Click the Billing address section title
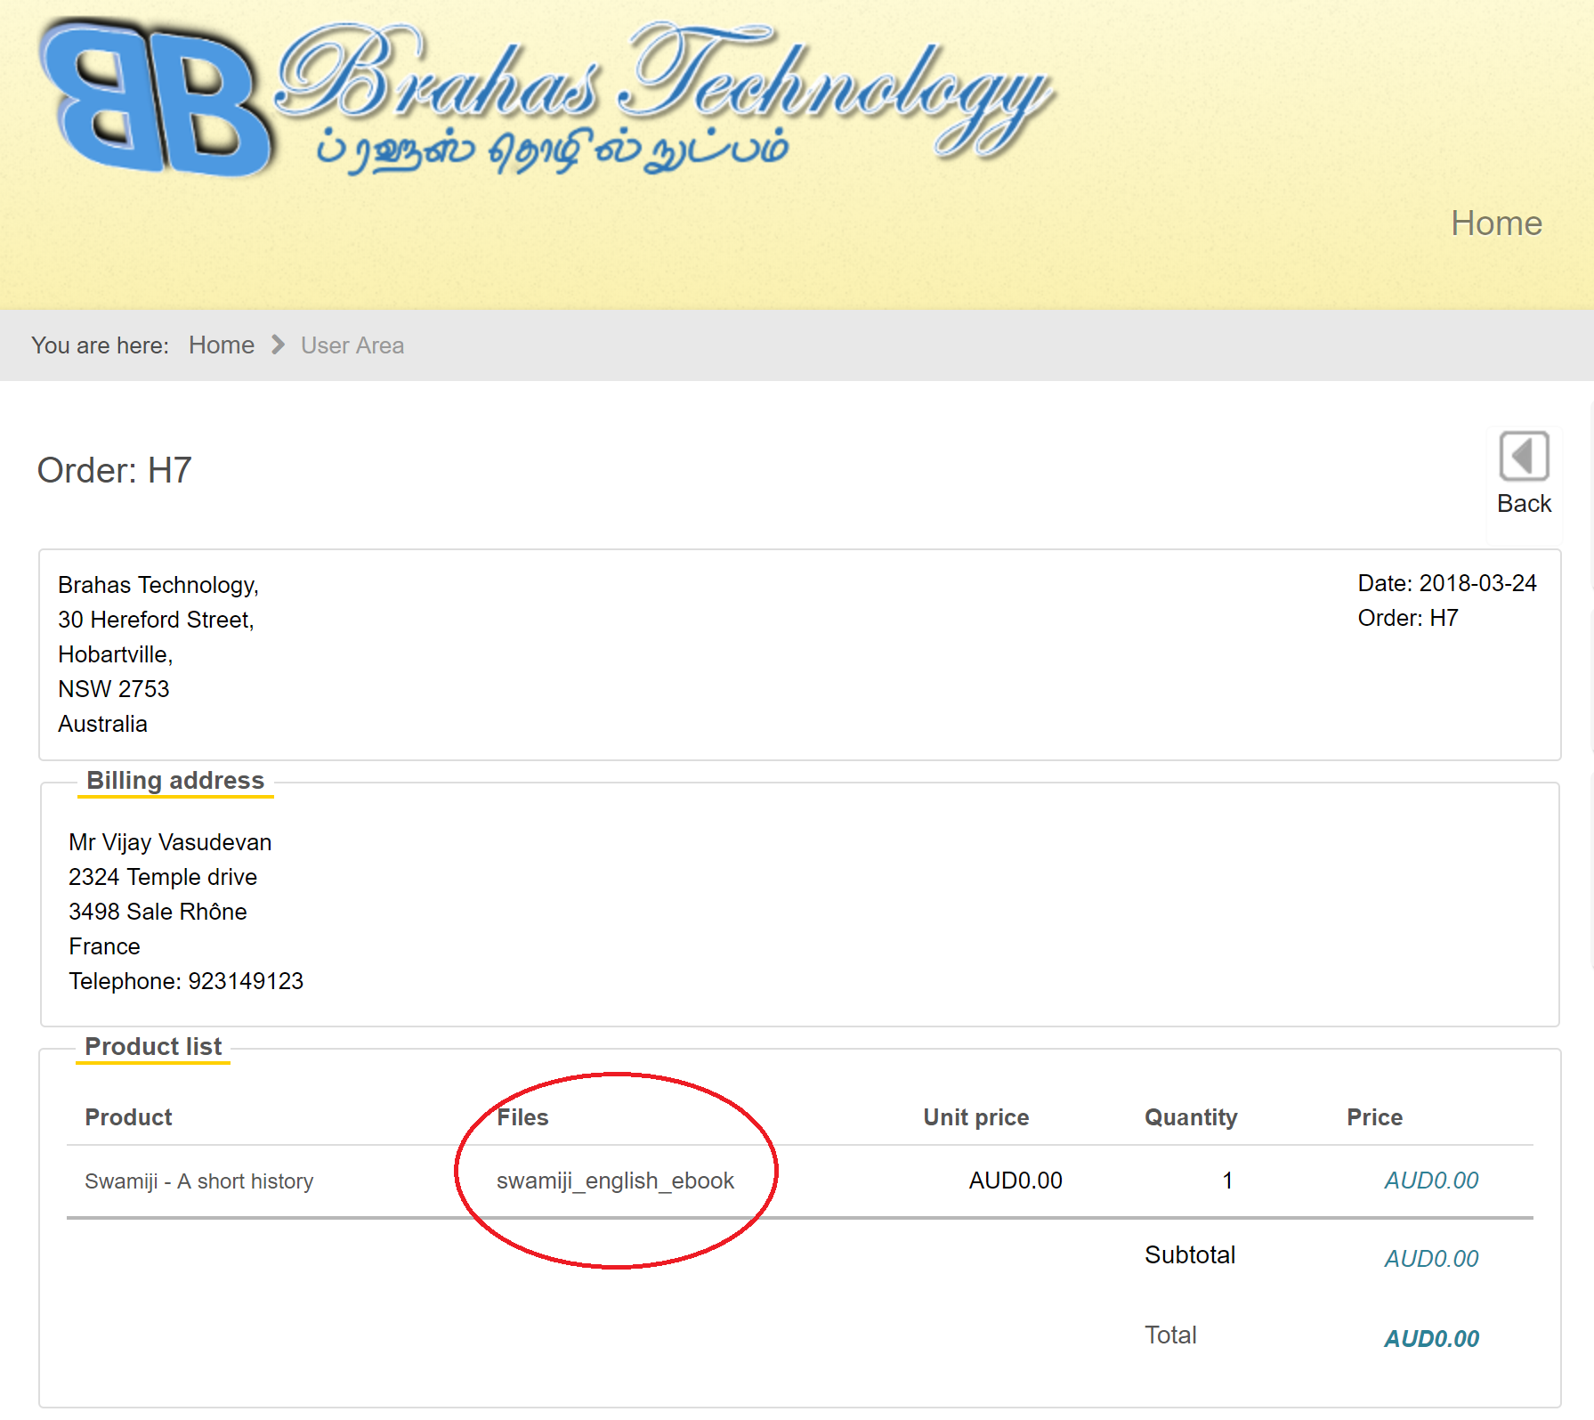This screenshot has width=1594, height=1420. tap(175, 781)
